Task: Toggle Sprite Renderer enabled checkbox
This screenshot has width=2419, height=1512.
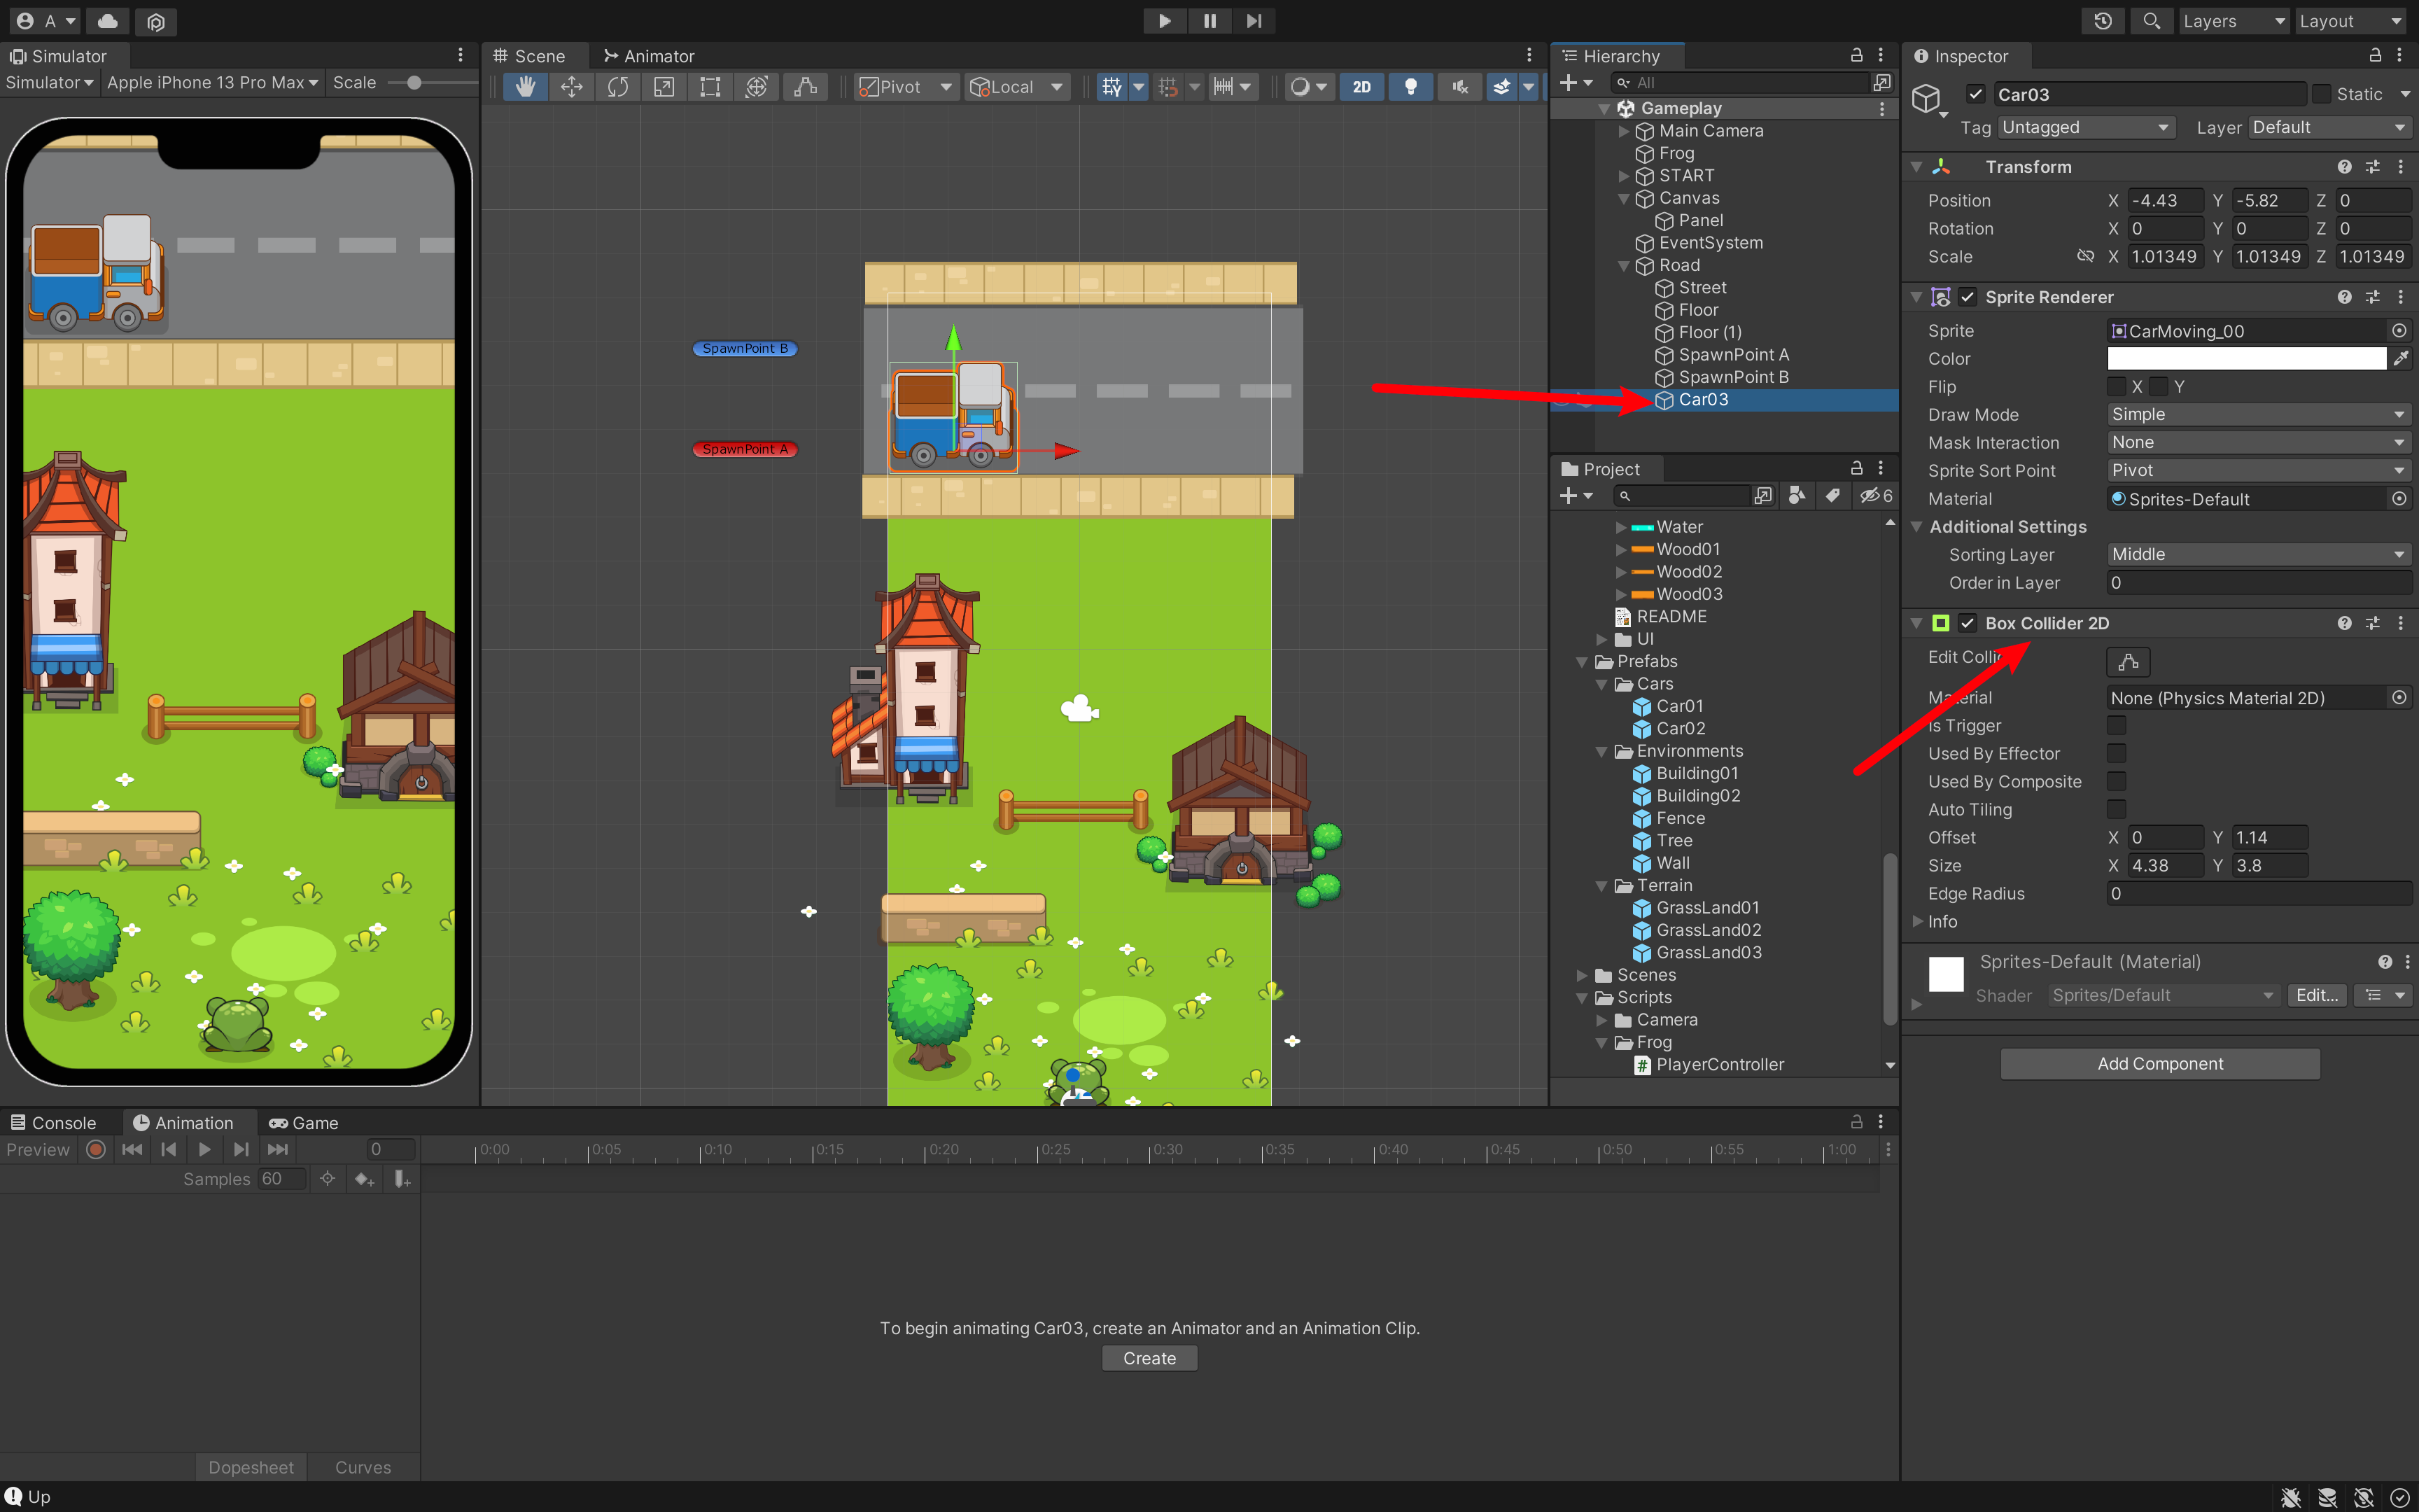Action: [1967, 297]
